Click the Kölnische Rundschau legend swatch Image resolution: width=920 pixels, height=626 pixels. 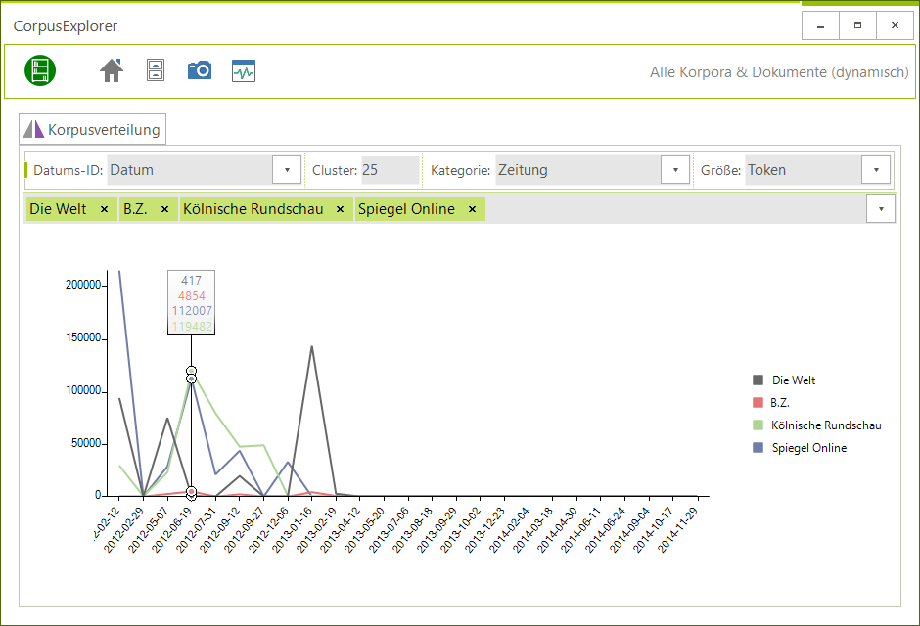click(758, 425)
